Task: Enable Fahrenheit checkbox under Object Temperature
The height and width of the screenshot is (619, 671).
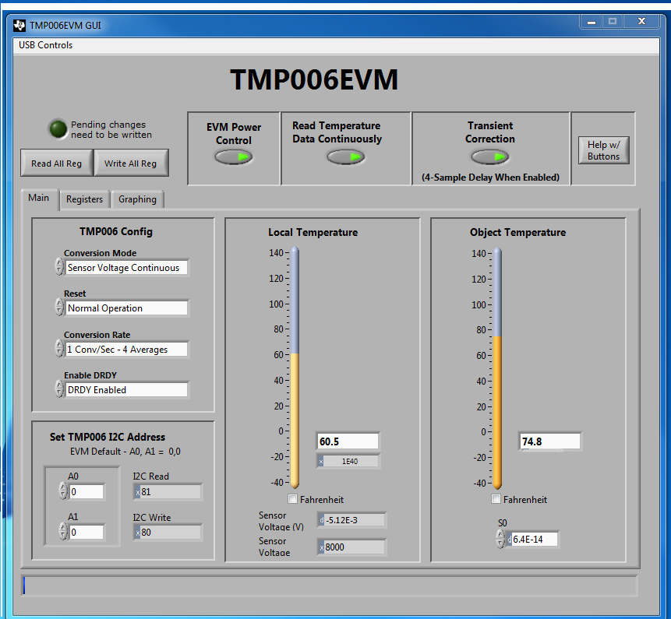Action: 496,499
